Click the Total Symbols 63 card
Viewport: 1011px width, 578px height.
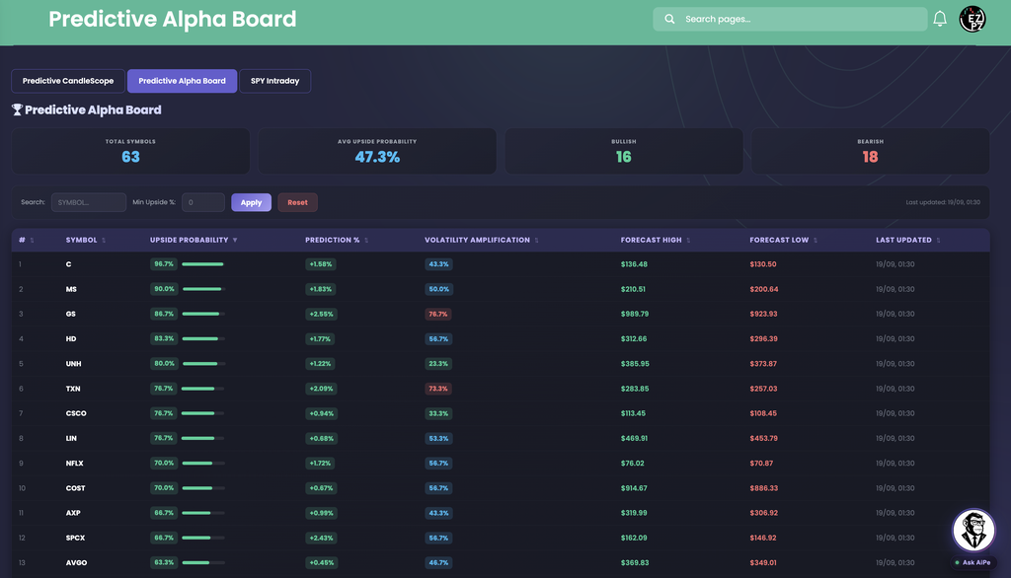pyautogui.click(x=130, y=151)
